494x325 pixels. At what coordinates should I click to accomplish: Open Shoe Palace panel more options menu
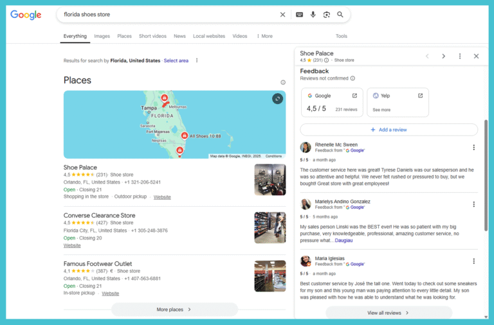coord(460,57)
